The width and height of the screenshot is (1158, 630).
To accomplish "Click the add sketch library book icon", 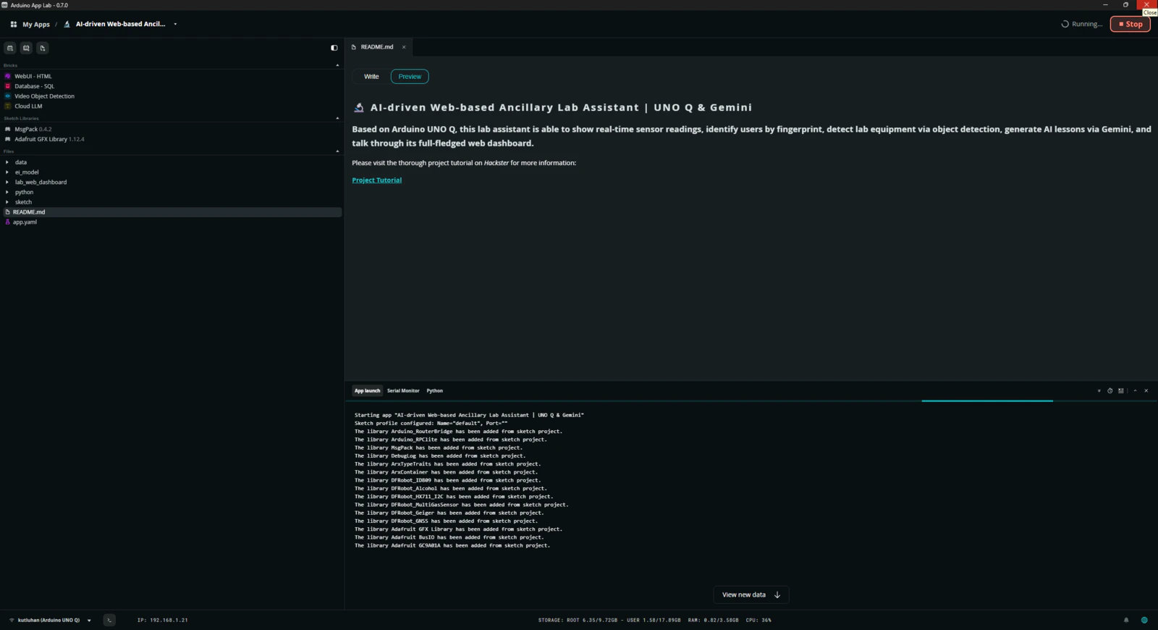I will [x=26, y=48].
